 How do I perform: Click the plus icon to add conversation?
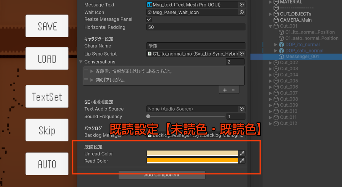[x=225, y=90]
